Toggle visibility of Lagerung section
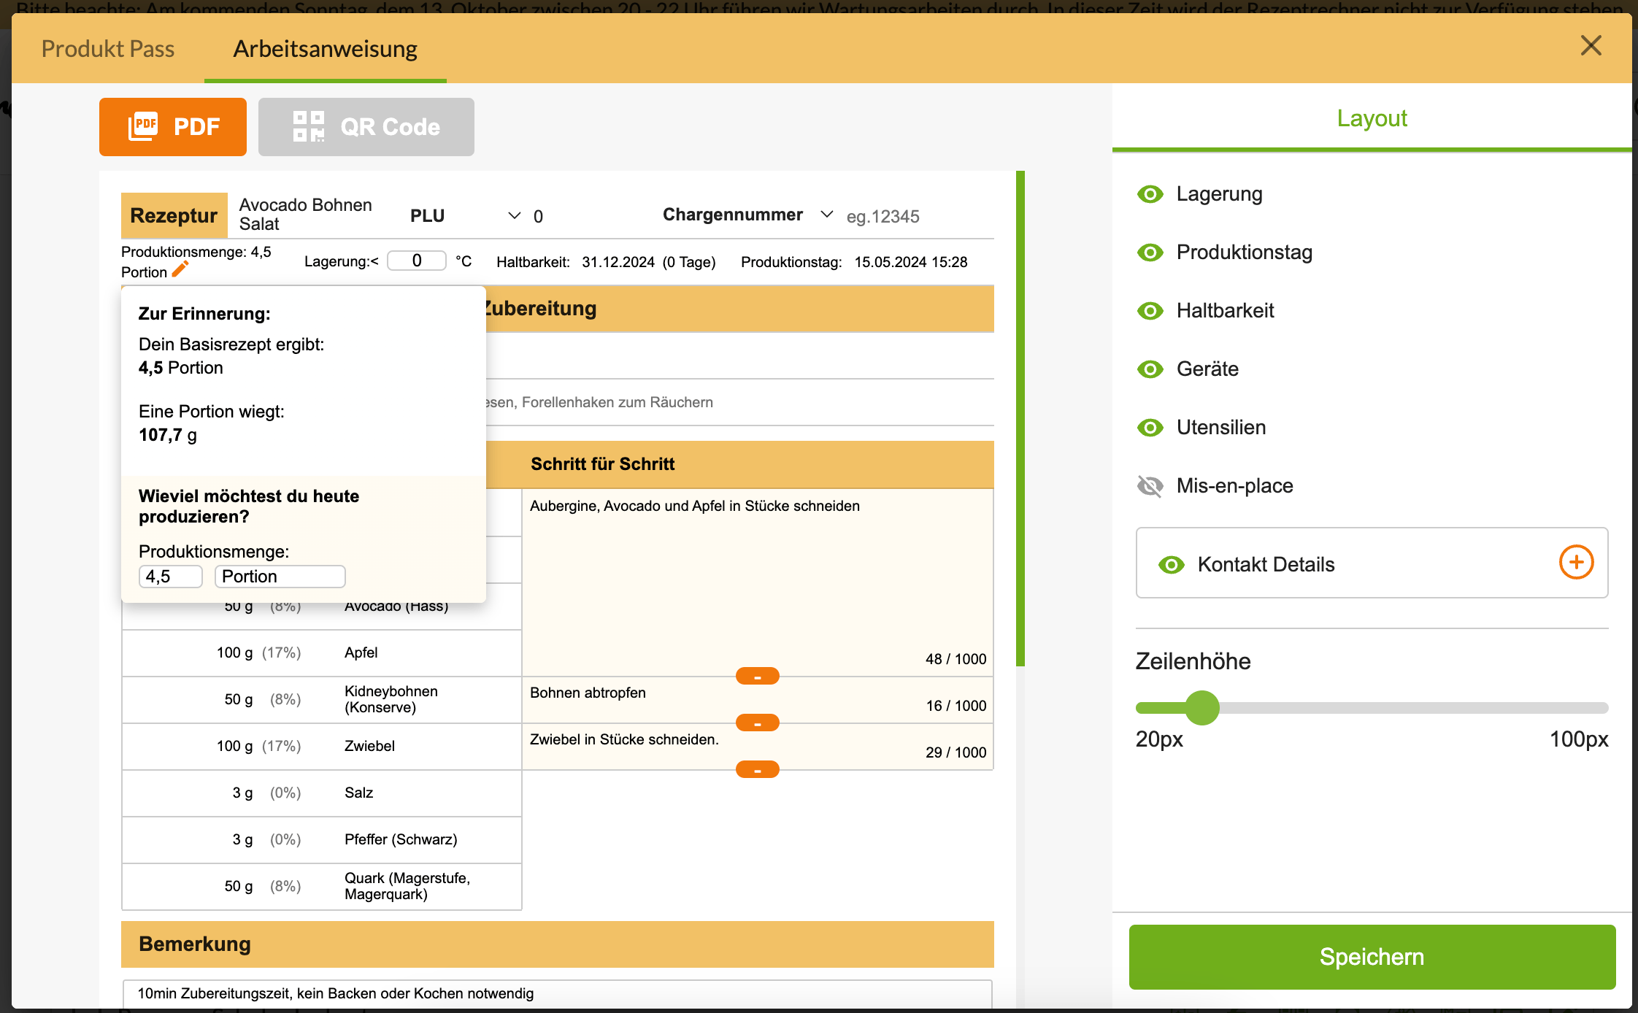The height and width of the screenshot is (1013, 1638). click(1153, 193)
